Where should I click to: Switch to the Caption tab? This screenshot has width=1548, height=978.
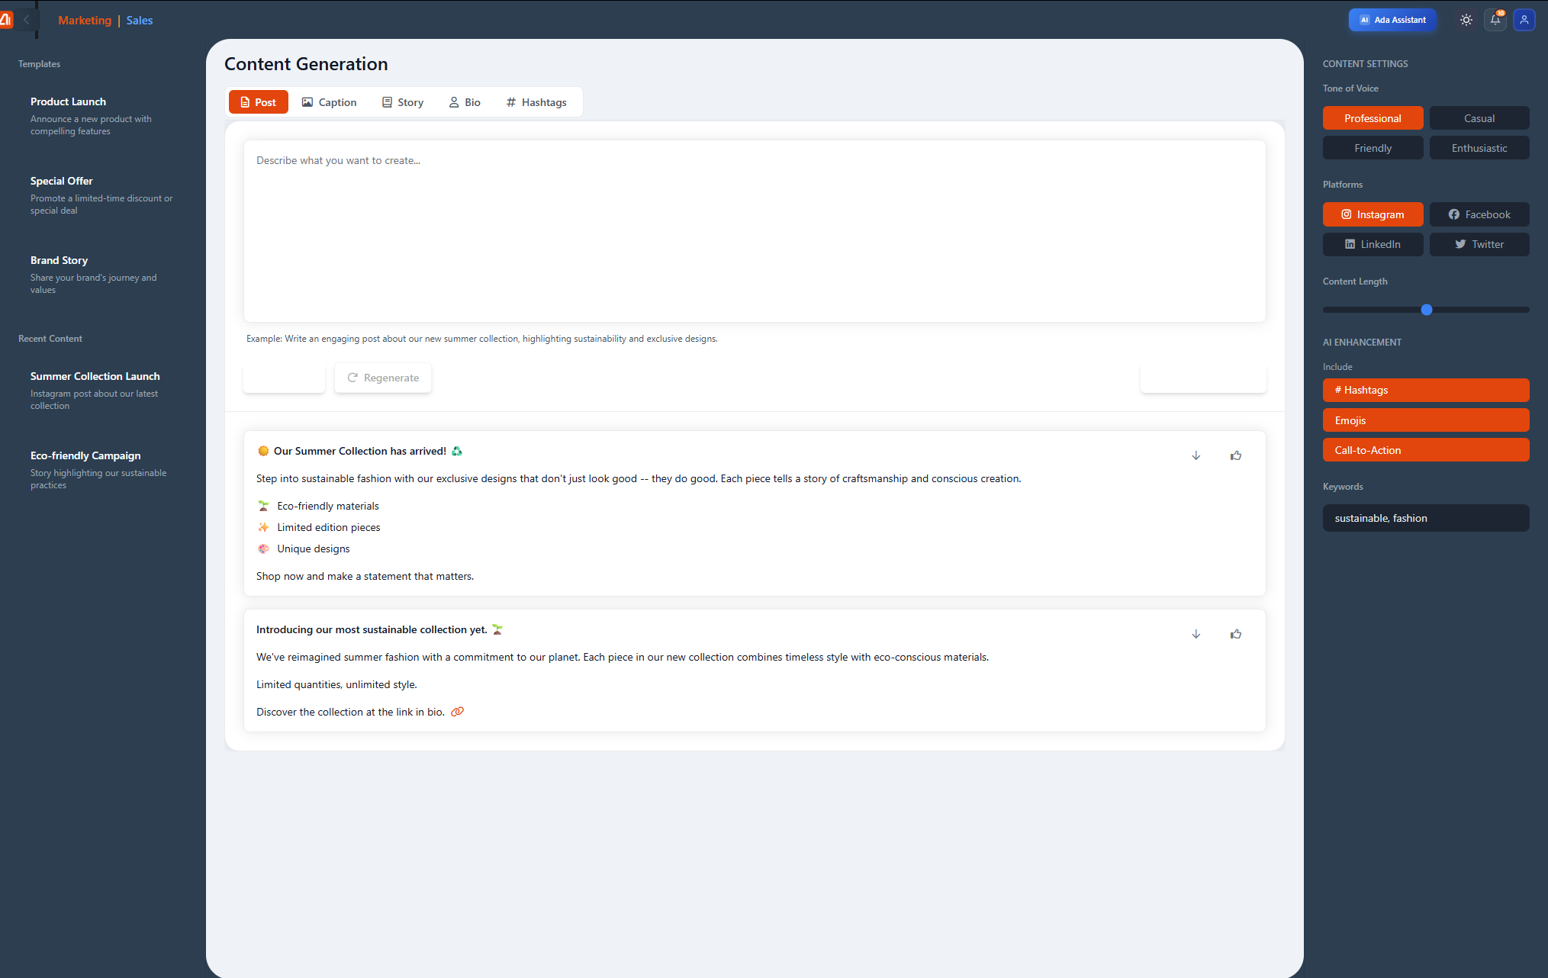[x=329, y=102]
